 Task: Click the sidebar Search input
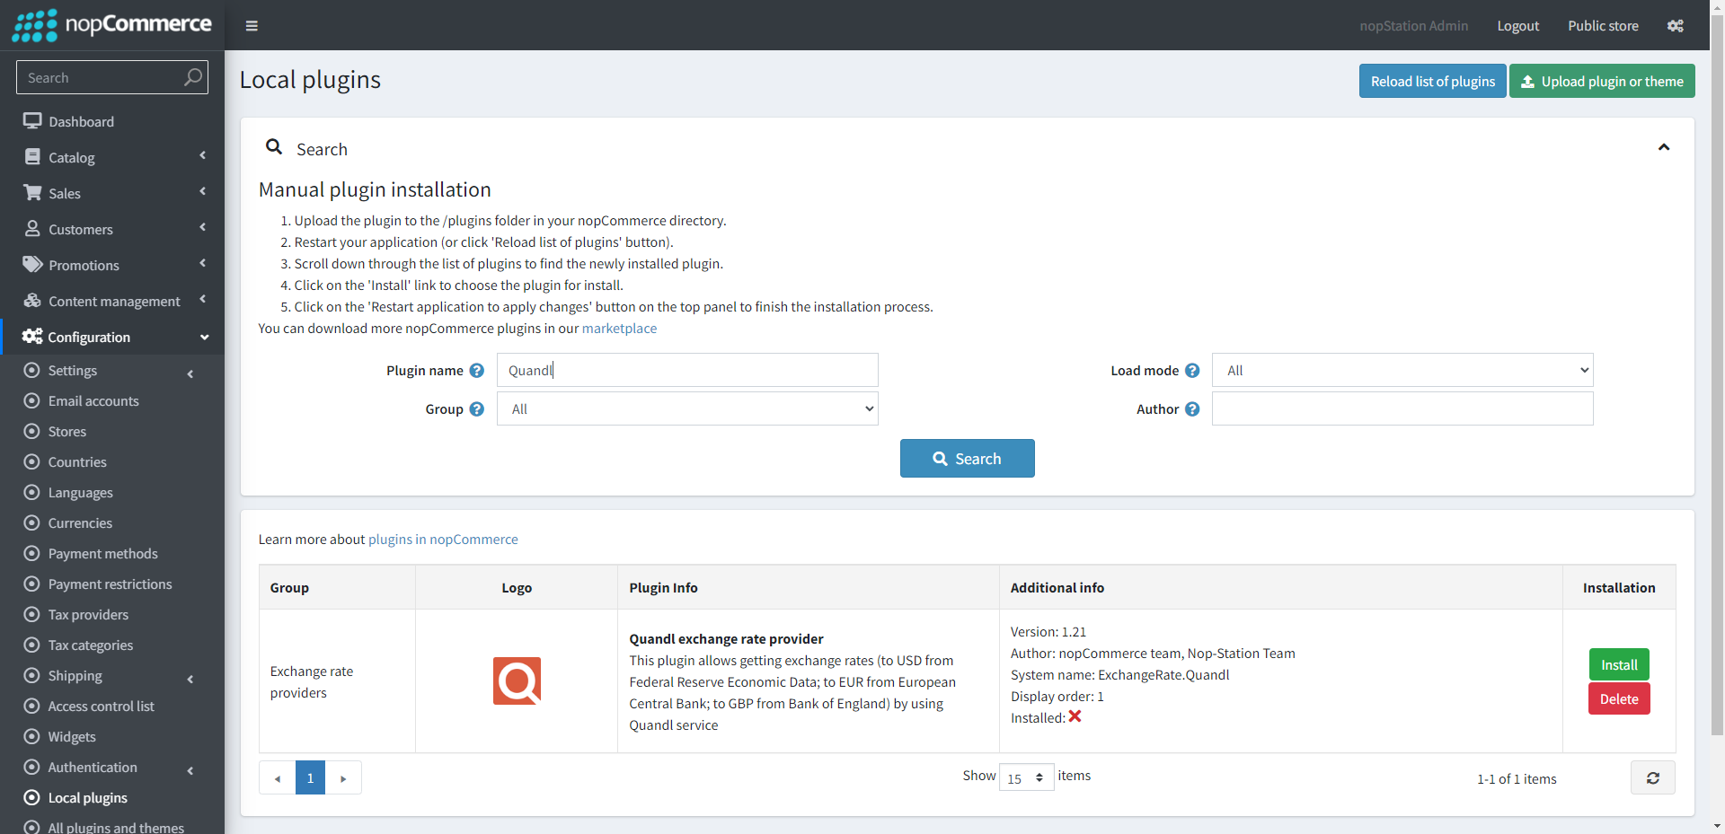point(99,77)
